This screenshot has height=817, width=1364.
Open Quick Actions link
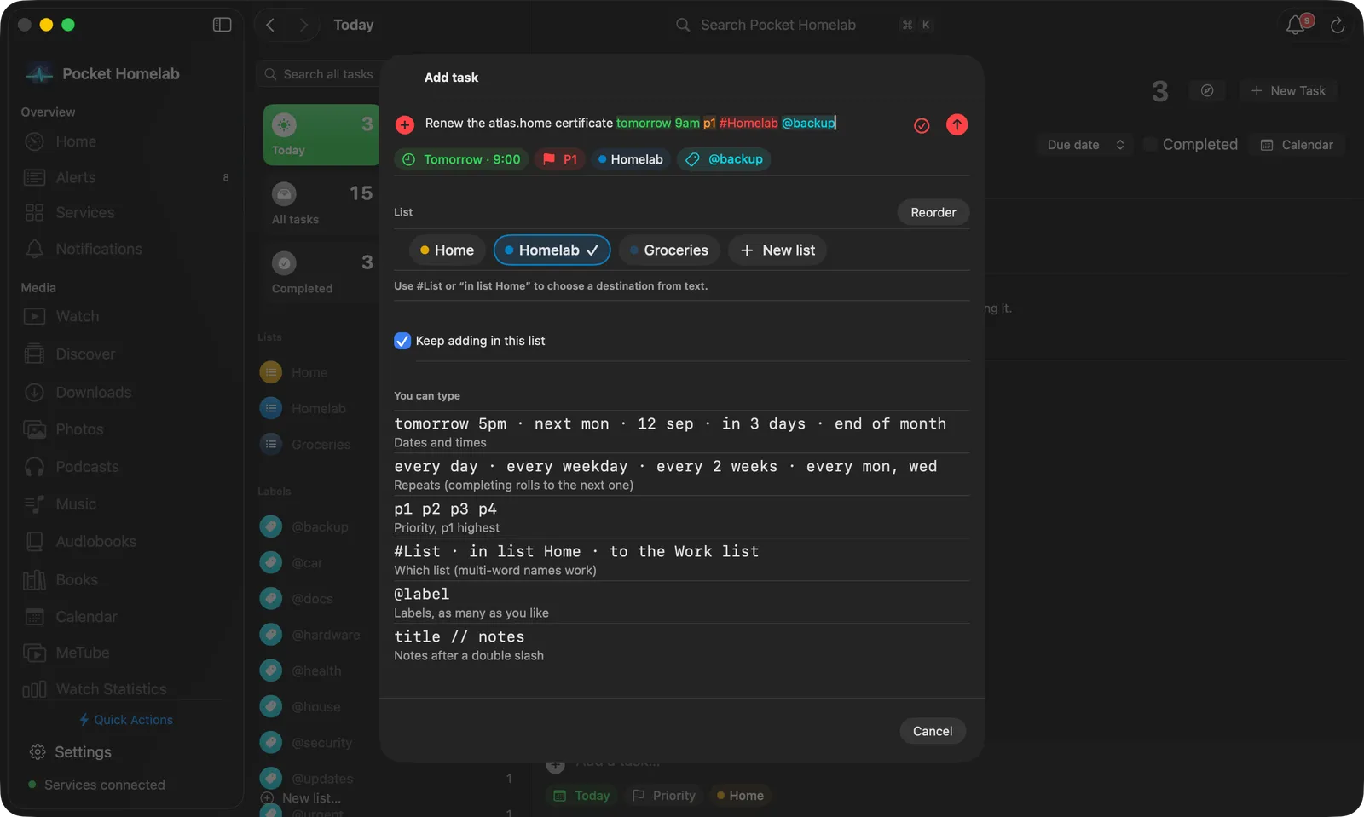pyautogui.click(x=126, y=720)
